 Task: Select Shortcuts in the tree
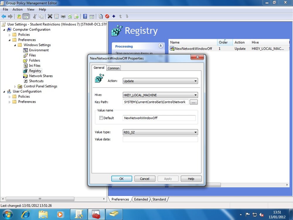(x=36, y=81)
